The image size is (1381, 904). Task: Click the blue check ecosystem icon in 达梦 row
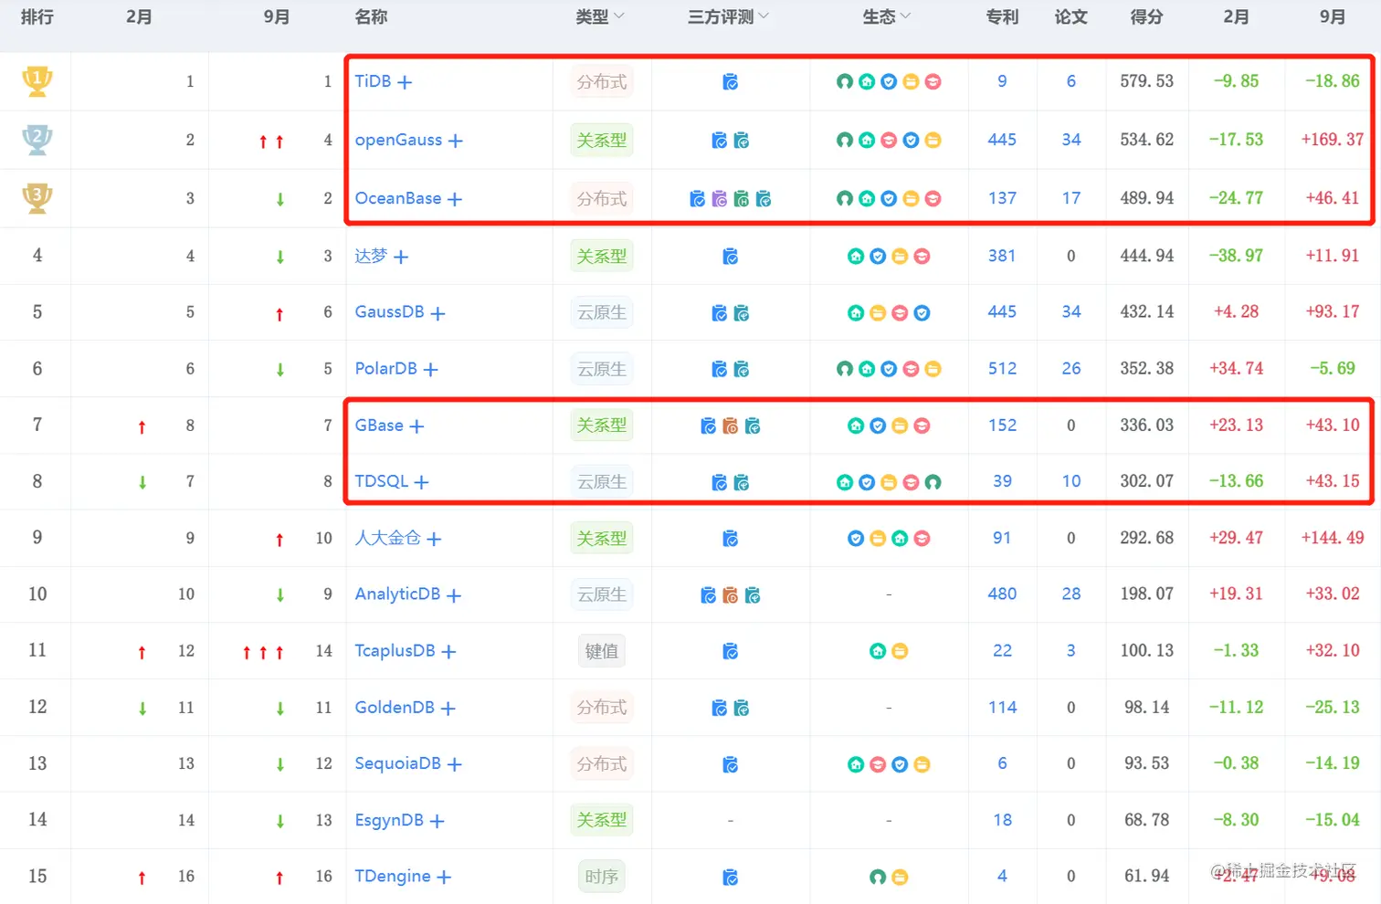(878, 257)
